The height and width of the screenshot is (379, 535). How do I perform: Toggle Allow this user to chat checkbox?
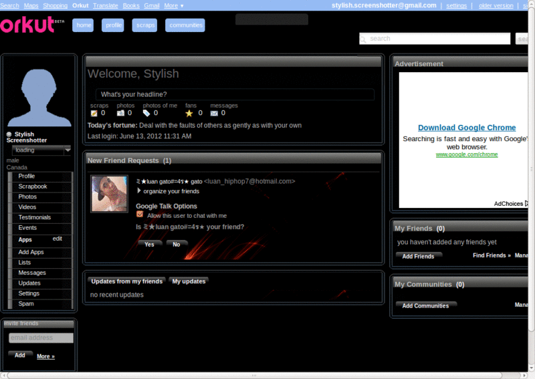tap(140, 215)
